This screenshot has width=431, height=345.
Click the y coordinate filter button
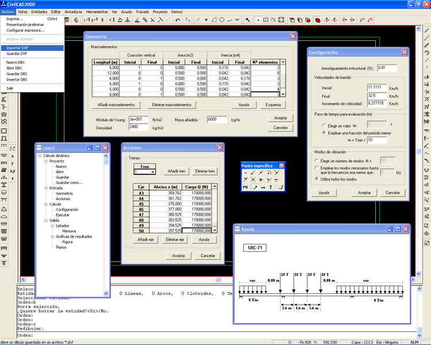13,163
